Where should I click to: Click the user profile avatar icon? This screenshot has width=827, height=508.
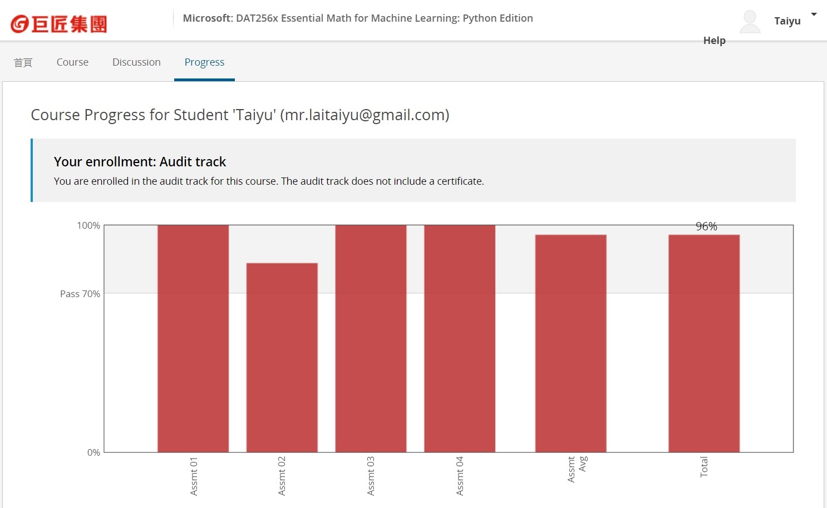click(750, 20)
